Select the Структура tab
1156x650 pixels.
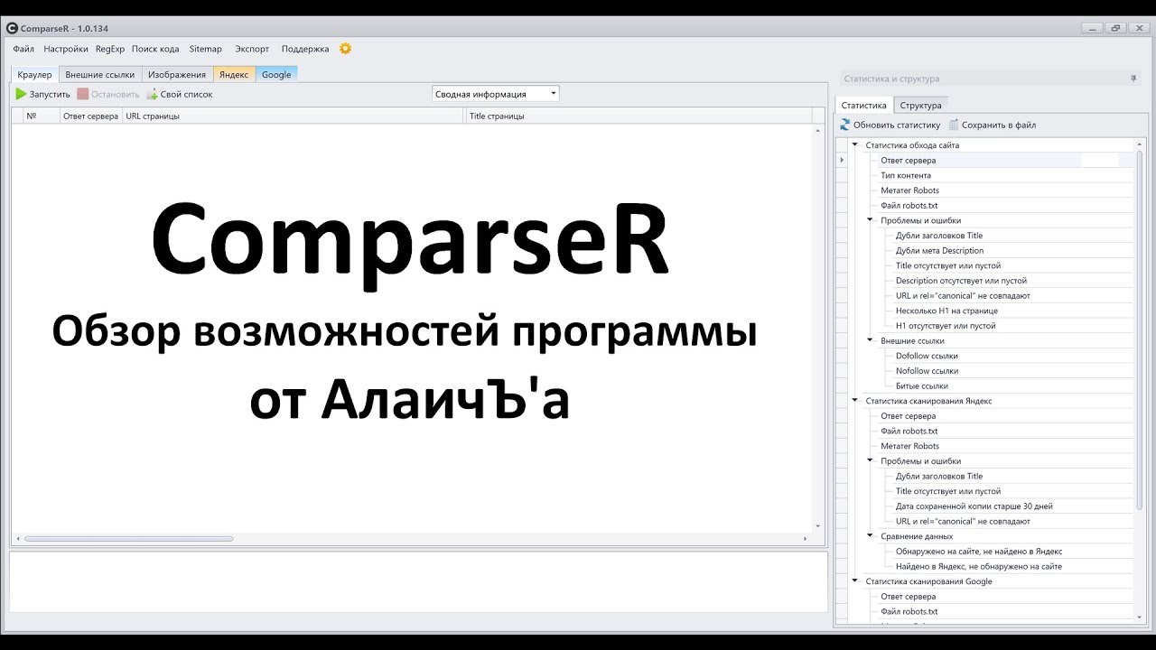click(921, 106)
